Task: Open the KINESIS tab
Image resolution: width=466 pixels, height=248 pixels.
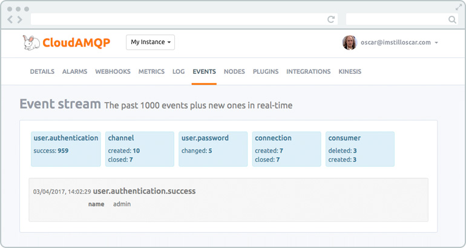Action: [x=350, y=71]
